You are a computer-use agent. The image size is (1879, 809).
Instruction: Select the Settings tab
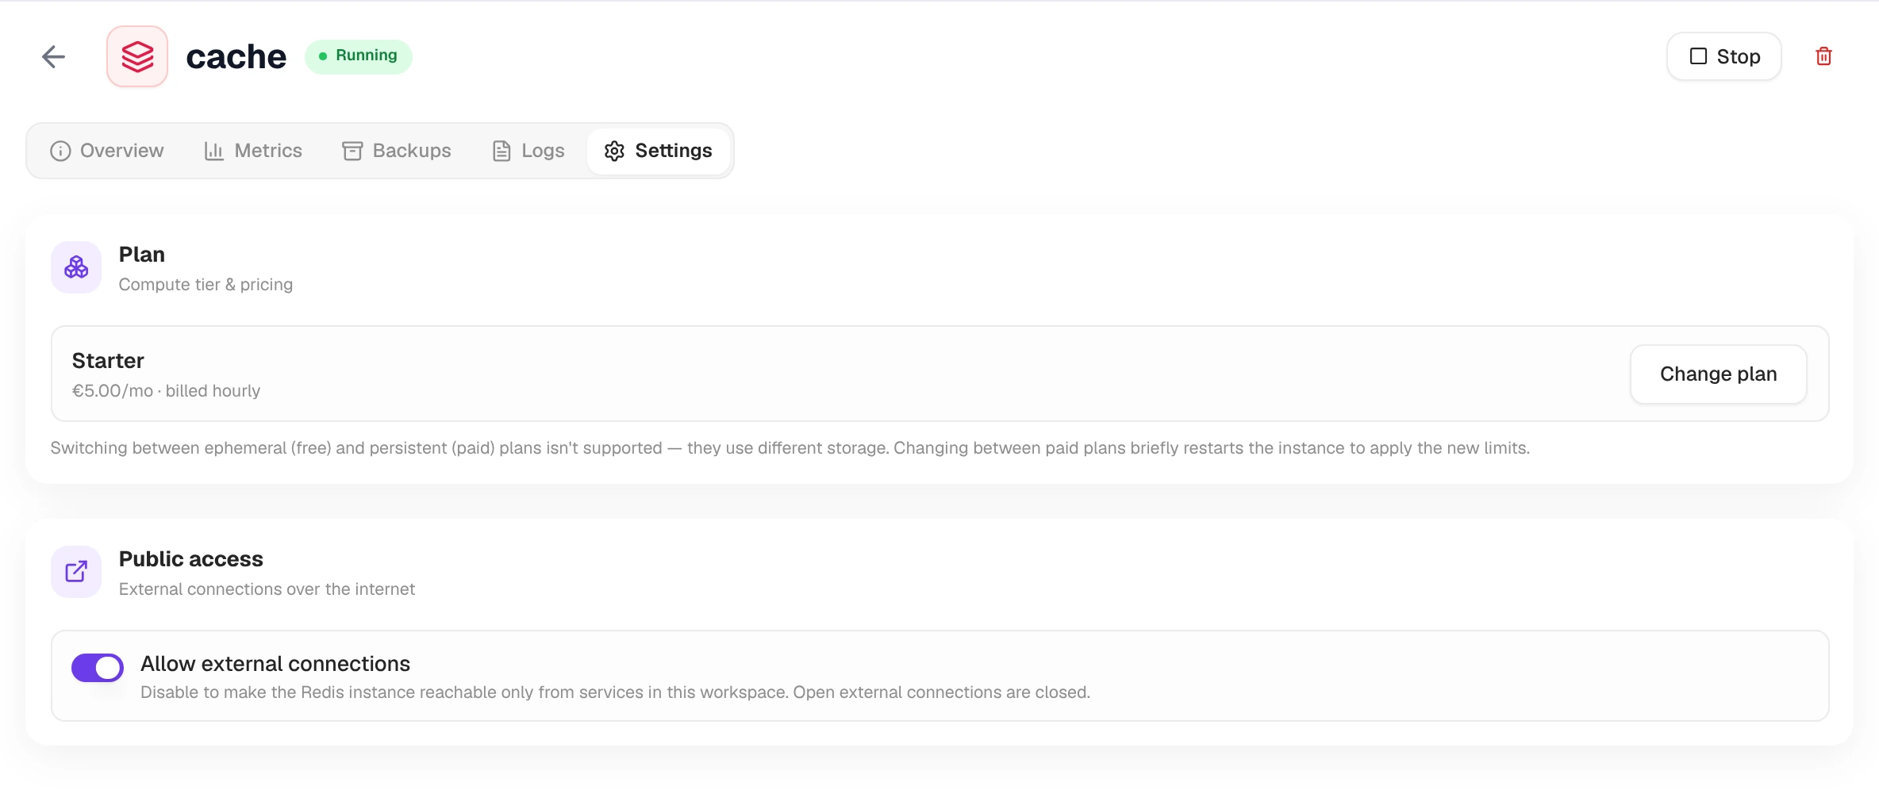pyautogui.click(x=659, y=151)
